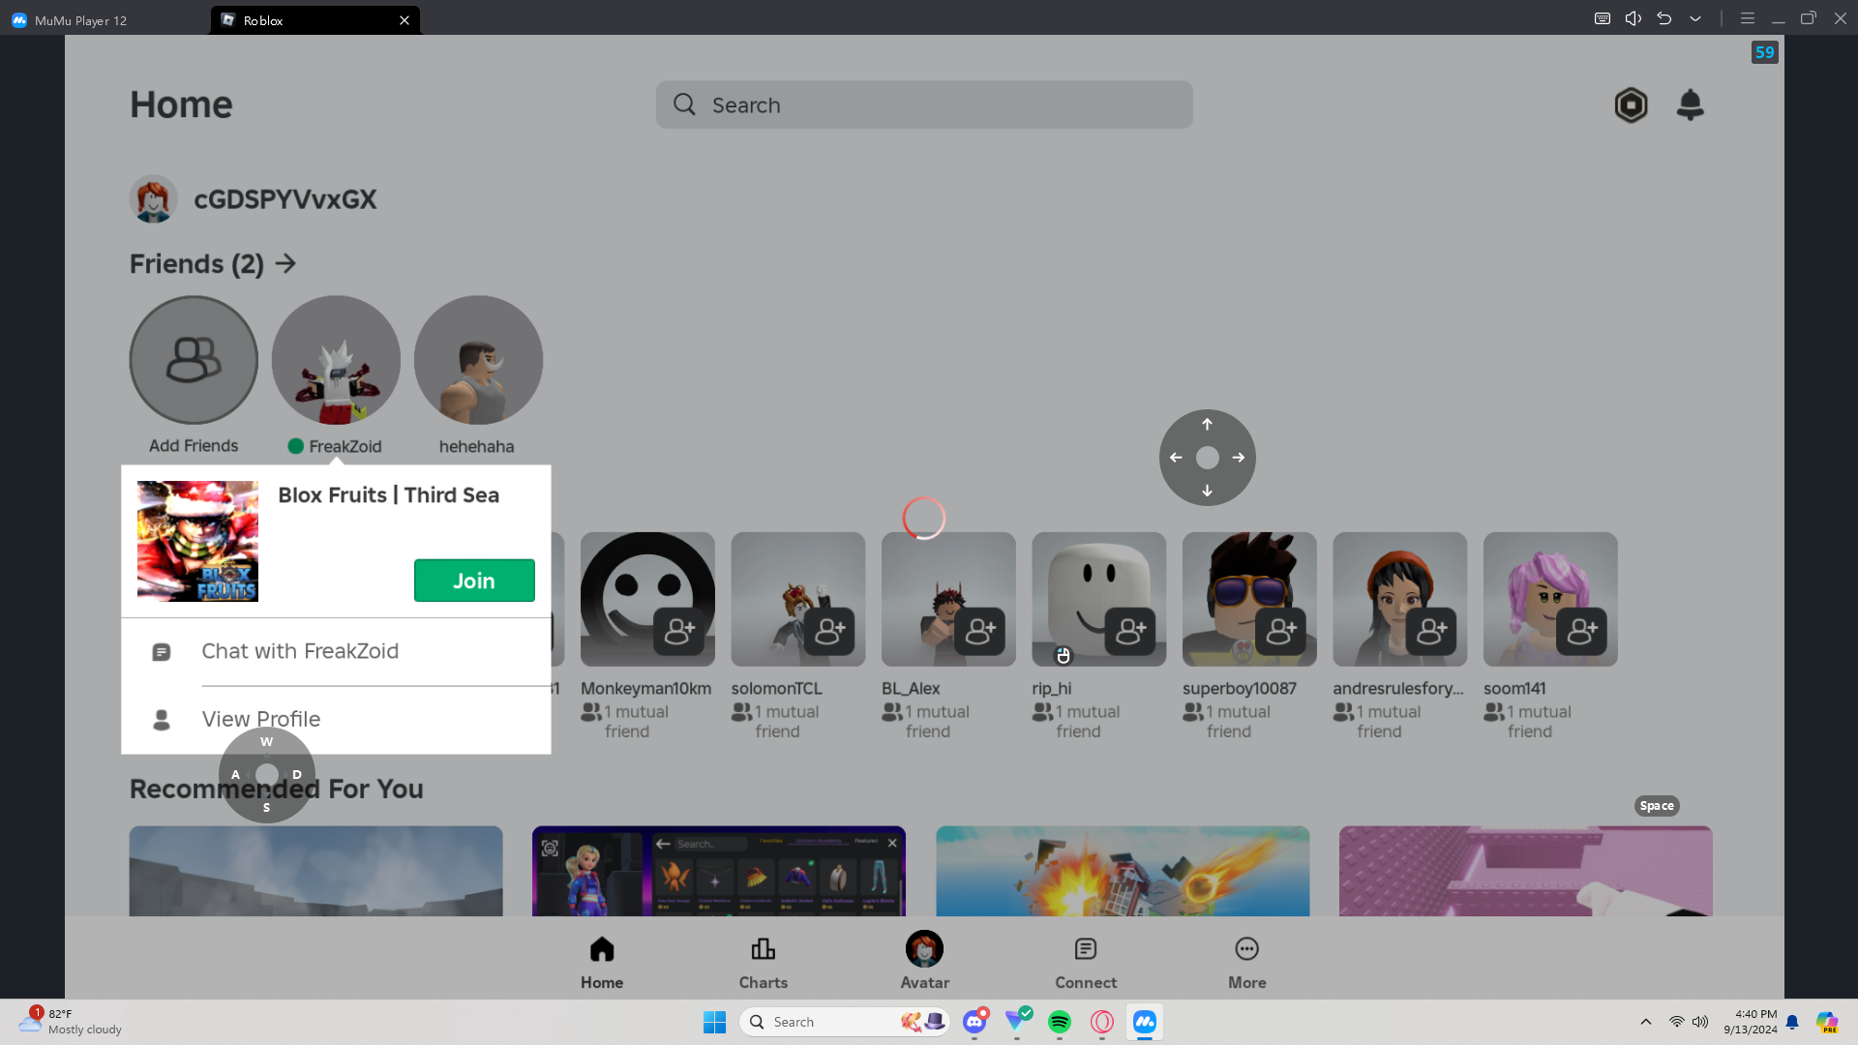Click the right arrow on the direction pad
This screenshot has height=1045, width=1858.
pos(1239,458)
